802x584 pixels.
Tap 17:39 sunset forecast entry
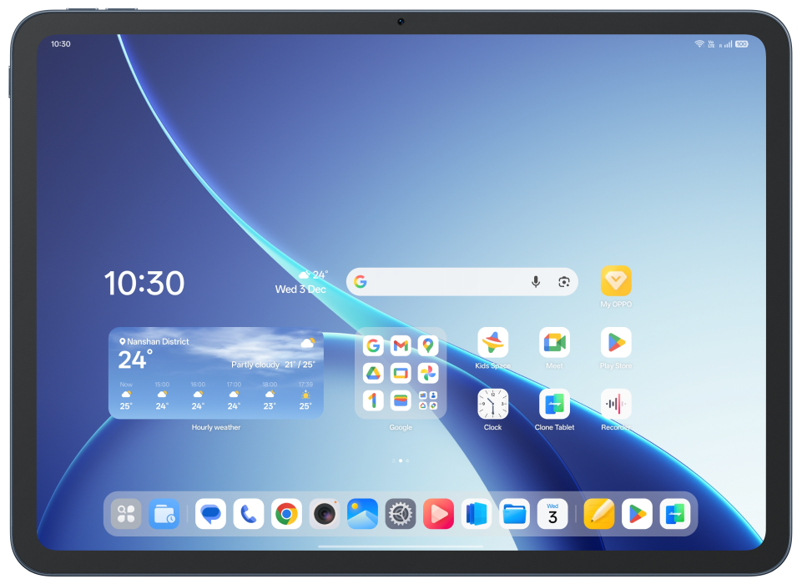[305, 395]
